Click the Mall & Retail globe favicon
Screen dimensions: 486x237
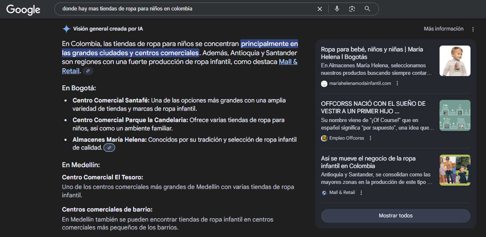(324, 193)
